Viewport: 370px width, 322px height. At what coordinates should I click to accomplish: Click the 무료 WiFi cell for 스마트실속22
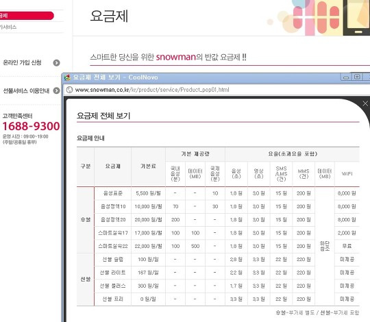point(347,246)
